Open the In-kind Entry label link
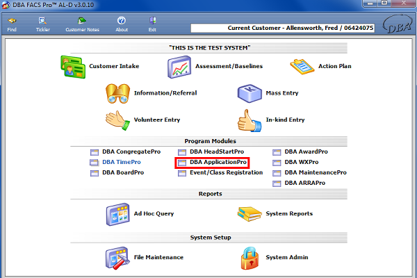 click(x=286, y=120)
